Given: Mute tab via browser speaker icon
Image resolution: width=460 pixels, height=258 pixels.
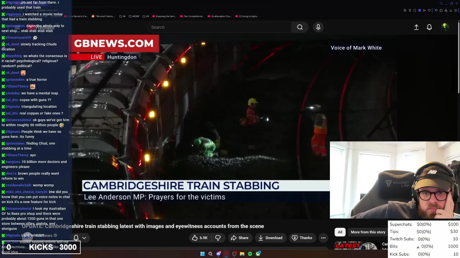Looking at the screenshot, I should coord(436,10).
